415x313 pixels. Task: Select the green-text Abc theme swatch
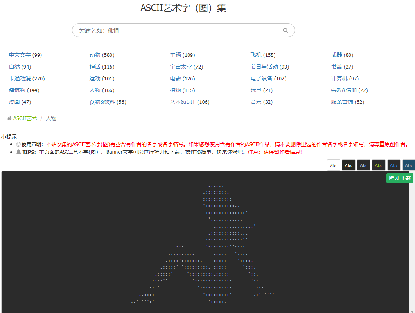(x=379, y=165)
